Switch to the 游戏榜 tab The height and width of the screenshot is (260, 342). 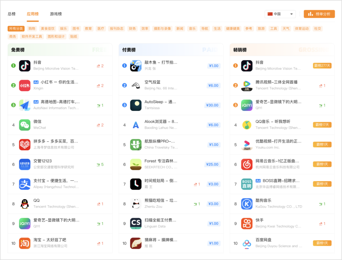point(56,14)
